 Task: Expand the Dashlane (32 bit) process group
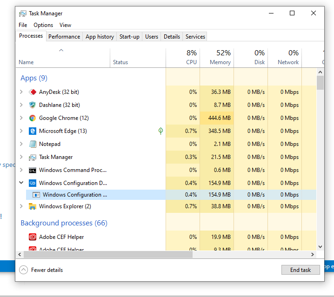pyautogui.click(x=21, y=105)
